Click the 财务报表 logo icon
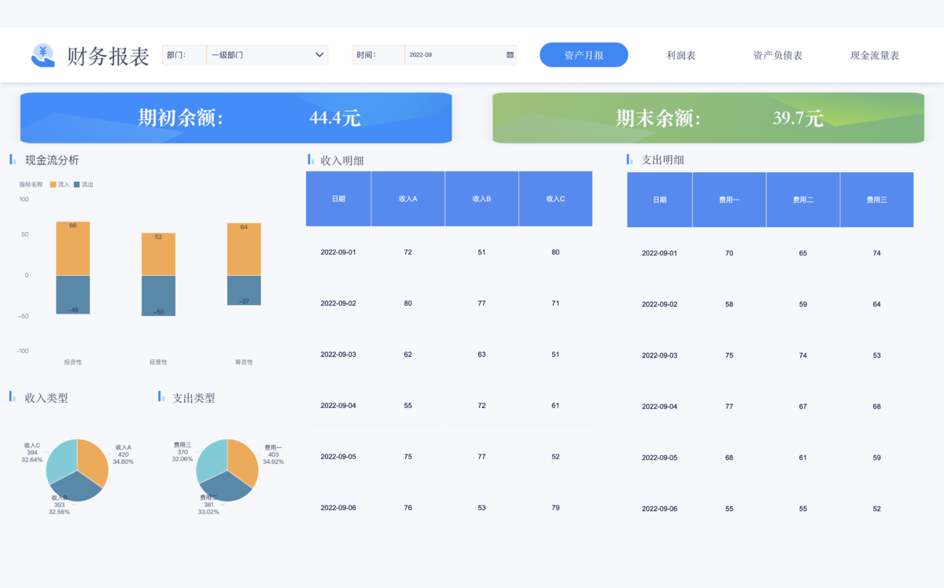This screenshot has width=944, height=588. [43, 55]
